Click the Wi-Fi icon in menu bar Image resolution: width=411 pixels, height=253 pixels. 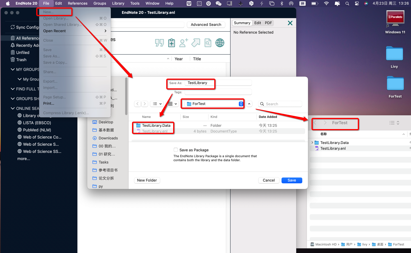coord(326,3)
